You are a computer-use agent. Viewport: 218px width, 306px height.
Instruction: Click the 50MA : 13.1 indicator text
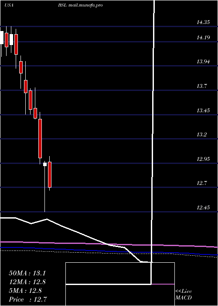click(27, 273)
